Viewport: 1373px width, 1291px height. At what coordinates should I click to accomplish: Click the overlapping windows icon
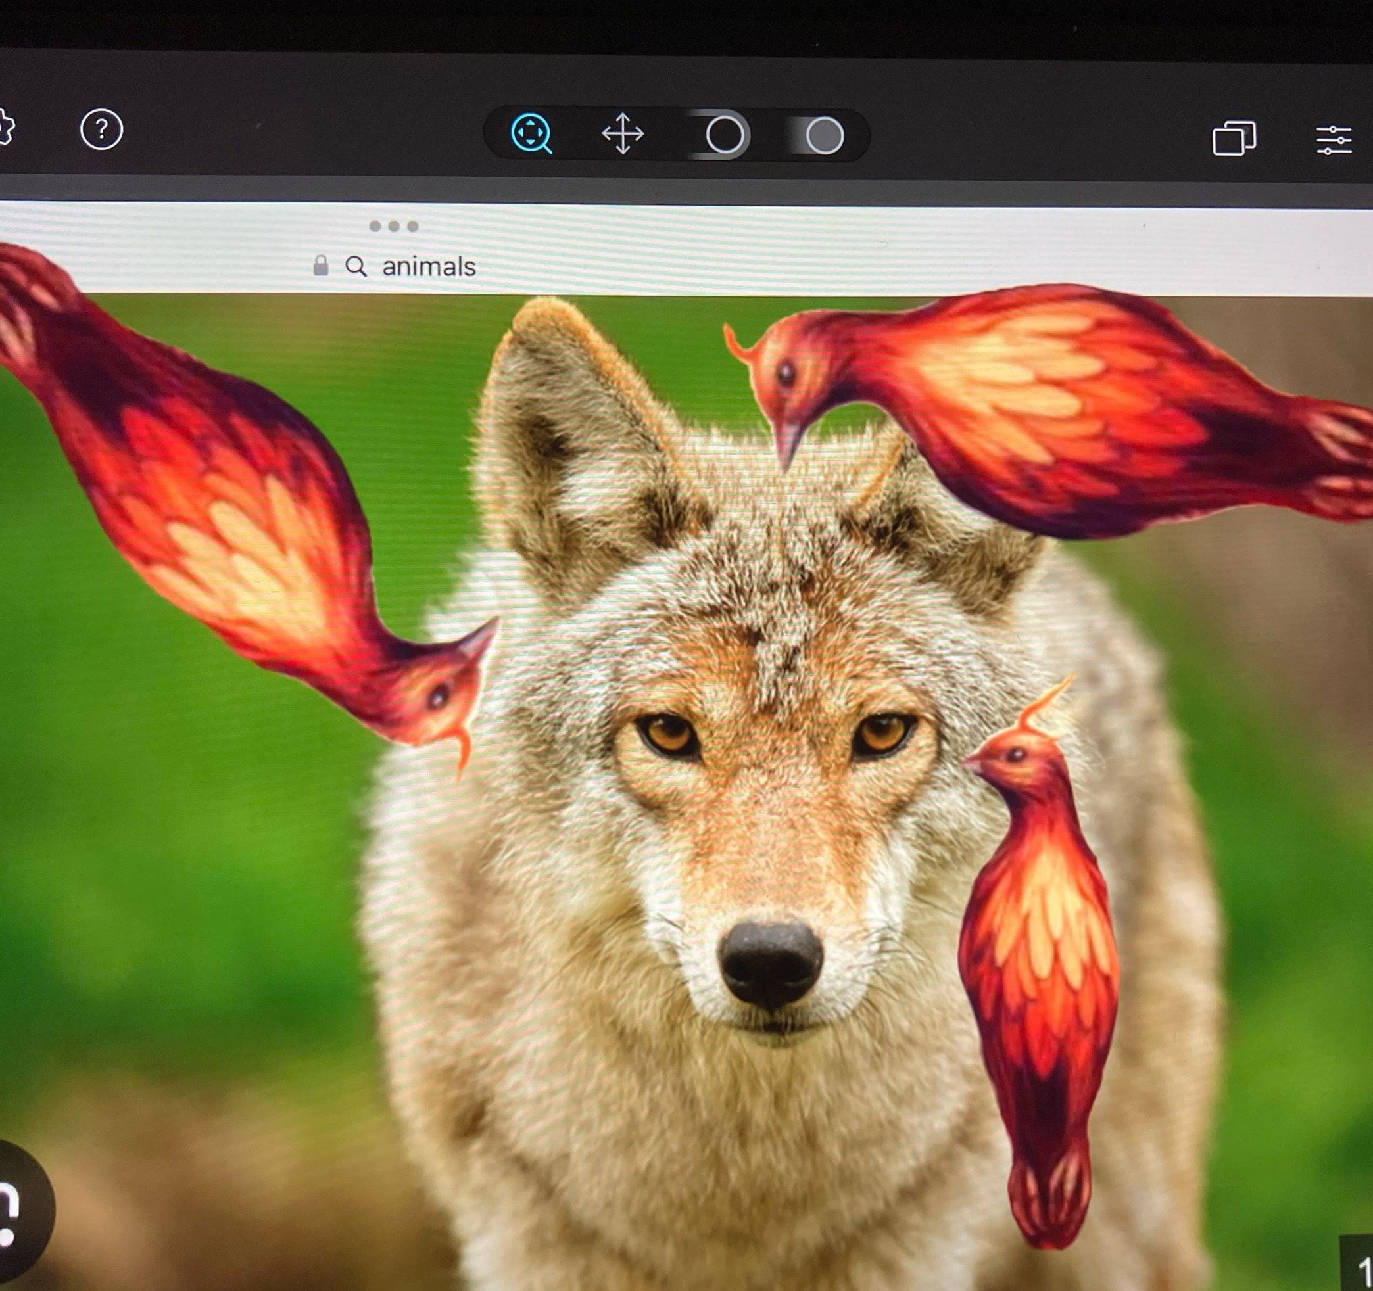coord(1234,138)
